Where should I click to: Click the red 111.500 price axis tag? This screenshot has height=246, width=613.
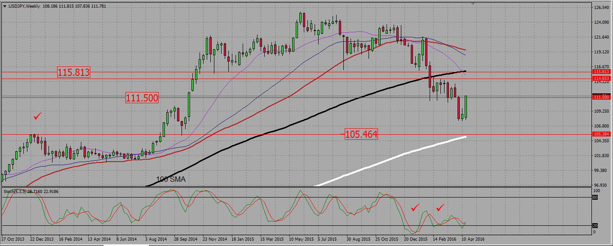[x=601, y=97]
